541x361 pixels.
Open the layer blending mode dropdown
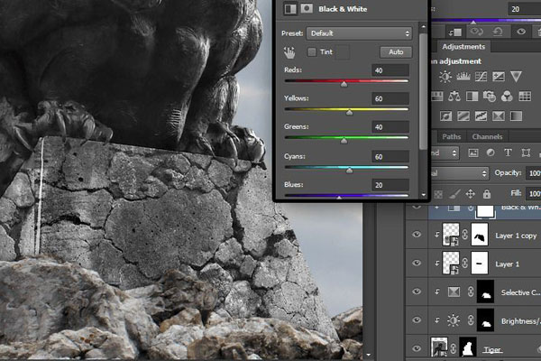pos(460,173)
